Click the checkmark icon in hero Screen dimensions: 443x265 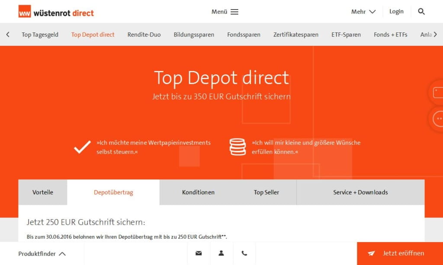pos(82,147)
